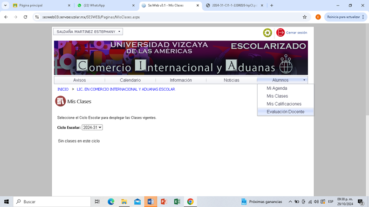369x207 pixels.
Task: Open the volume control in tray
Action: (x=316, y=201)
